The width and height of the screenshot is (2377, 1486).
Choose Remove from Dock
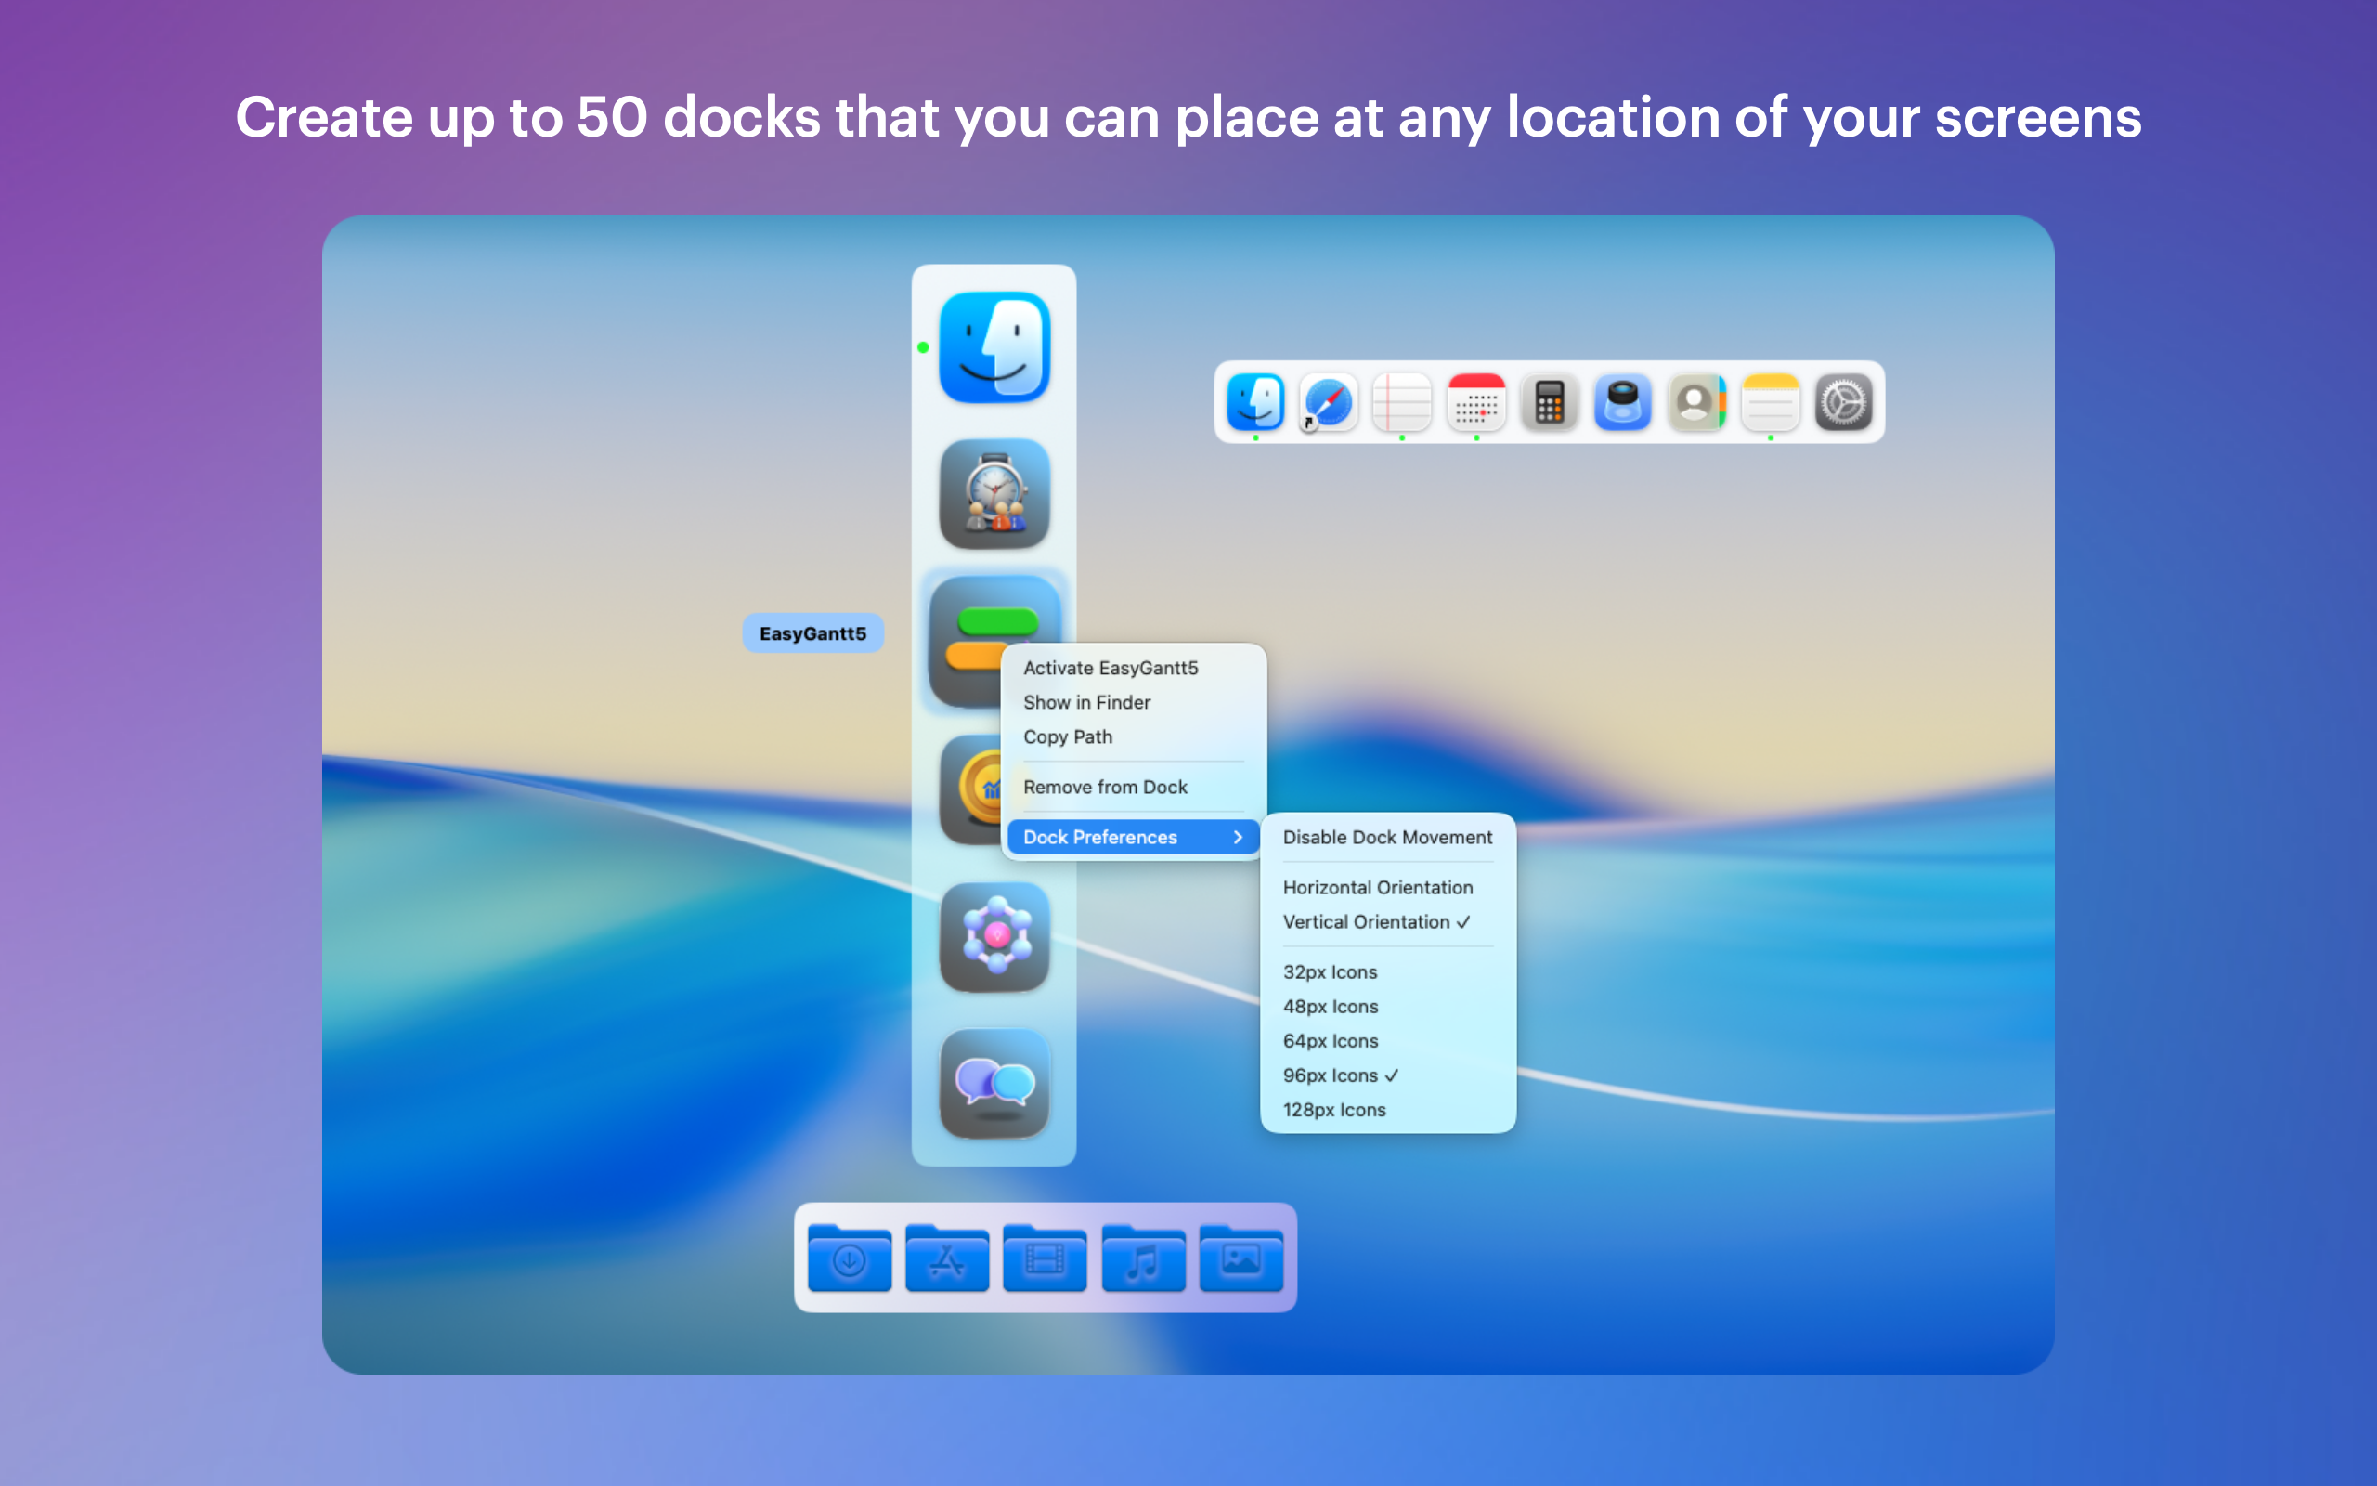1105,788
